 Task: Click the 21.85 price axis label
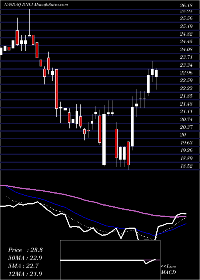click(186, 96)
